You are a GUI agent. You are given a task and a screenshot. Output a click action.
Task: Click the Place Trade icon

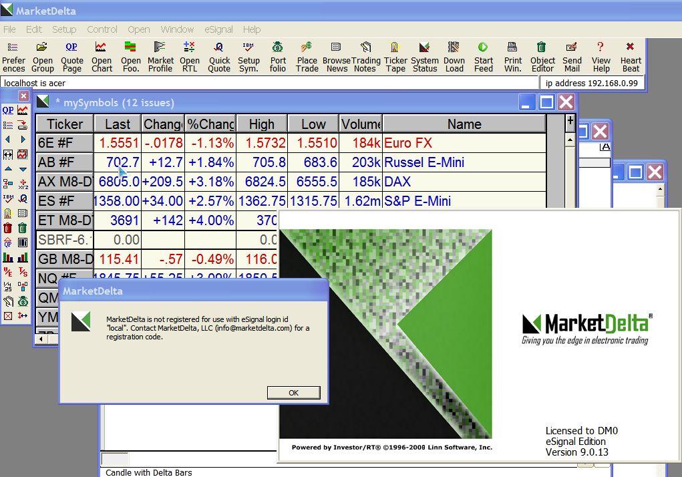[307, 56]
